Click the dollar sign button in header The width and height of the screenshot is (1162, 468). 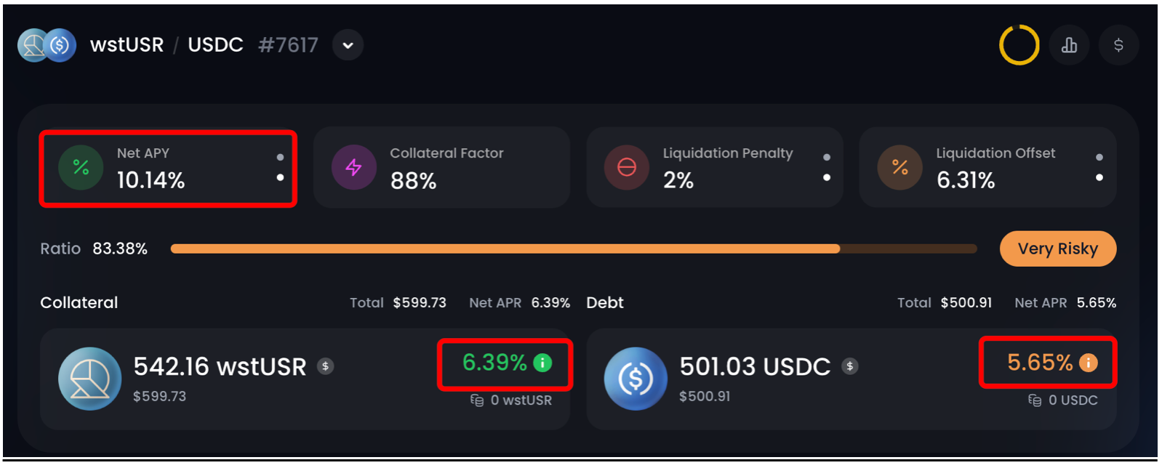click(1118, 45)
